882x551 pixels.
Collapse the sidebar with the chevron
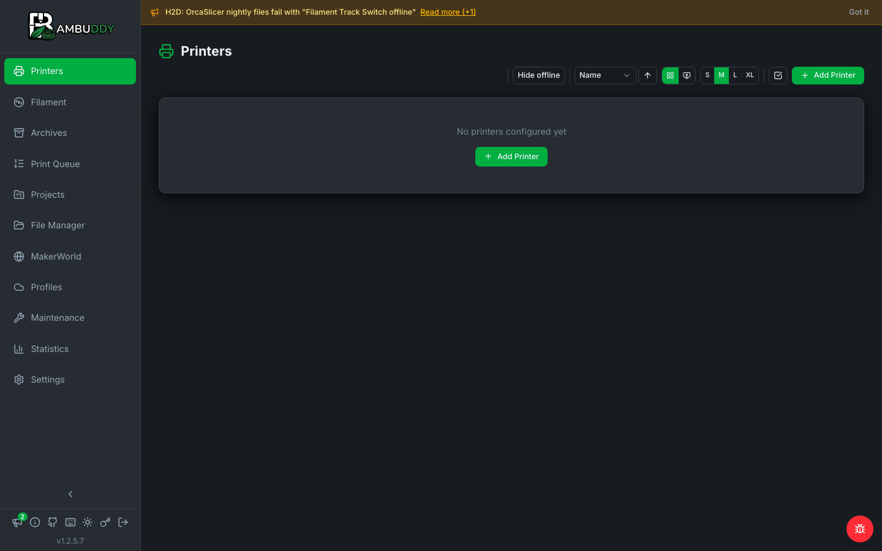[70, 494]
